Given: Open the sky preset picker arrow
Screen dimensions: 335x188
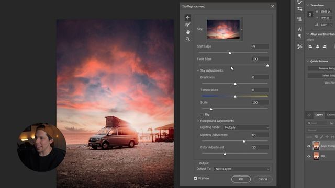Looking at the screenshot, I should [242, 29].
